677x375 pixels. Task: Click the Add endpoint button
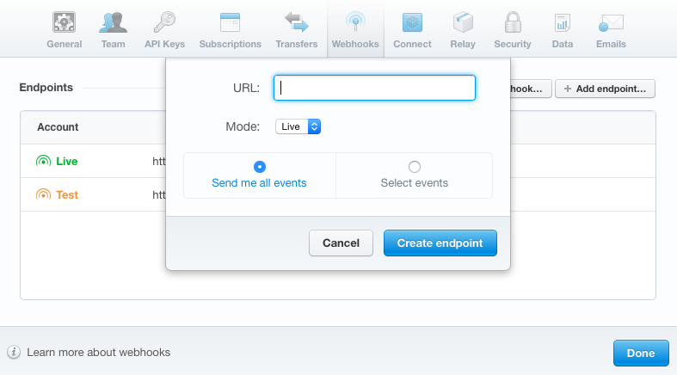605,89
